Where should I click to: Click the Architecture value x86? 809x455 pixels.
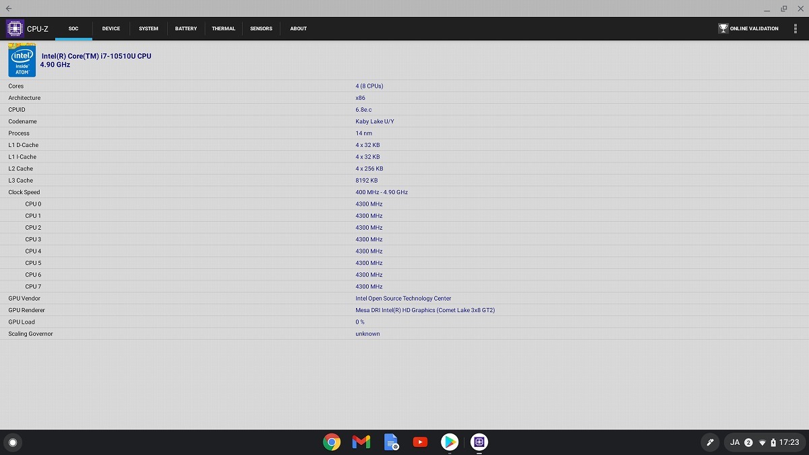tap(361, 98)
